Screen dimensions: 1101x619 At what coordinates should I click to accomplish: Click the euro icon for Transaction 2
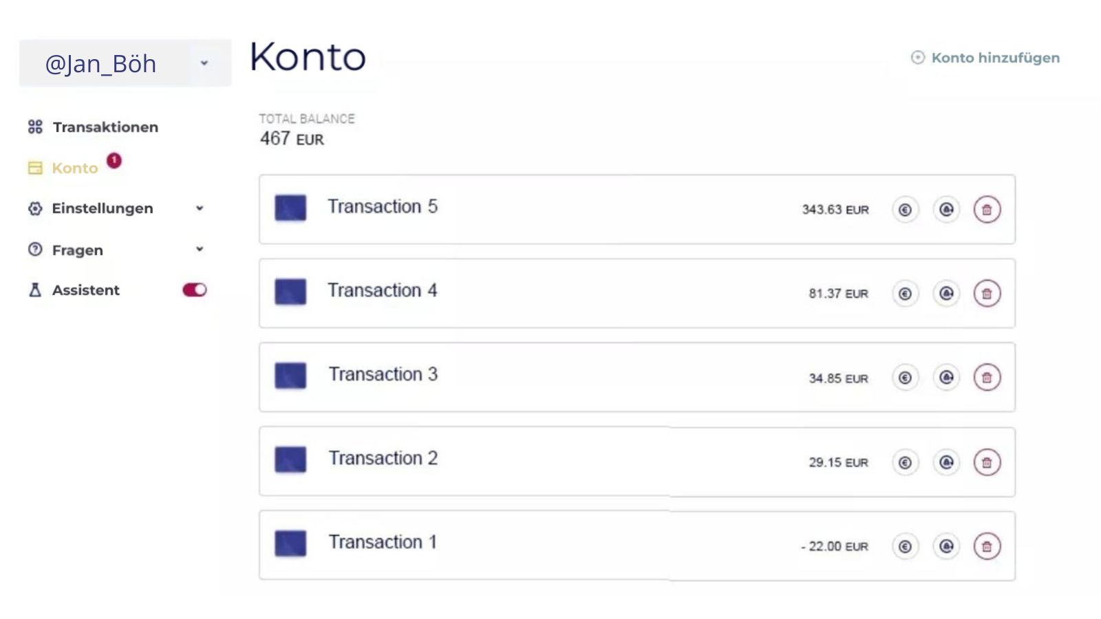coord(905,463)
